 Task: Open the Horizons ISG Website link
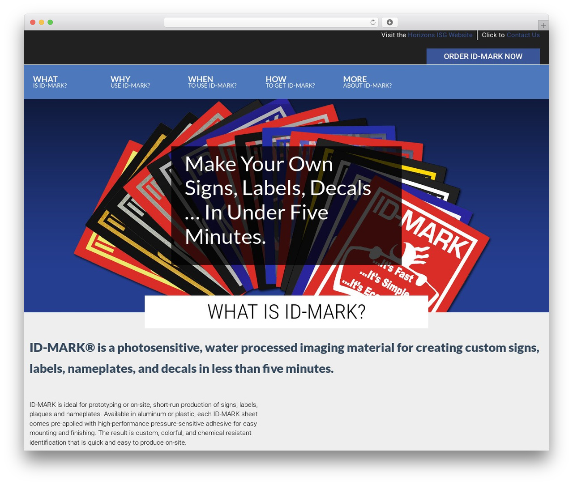(x=440, y=35)
